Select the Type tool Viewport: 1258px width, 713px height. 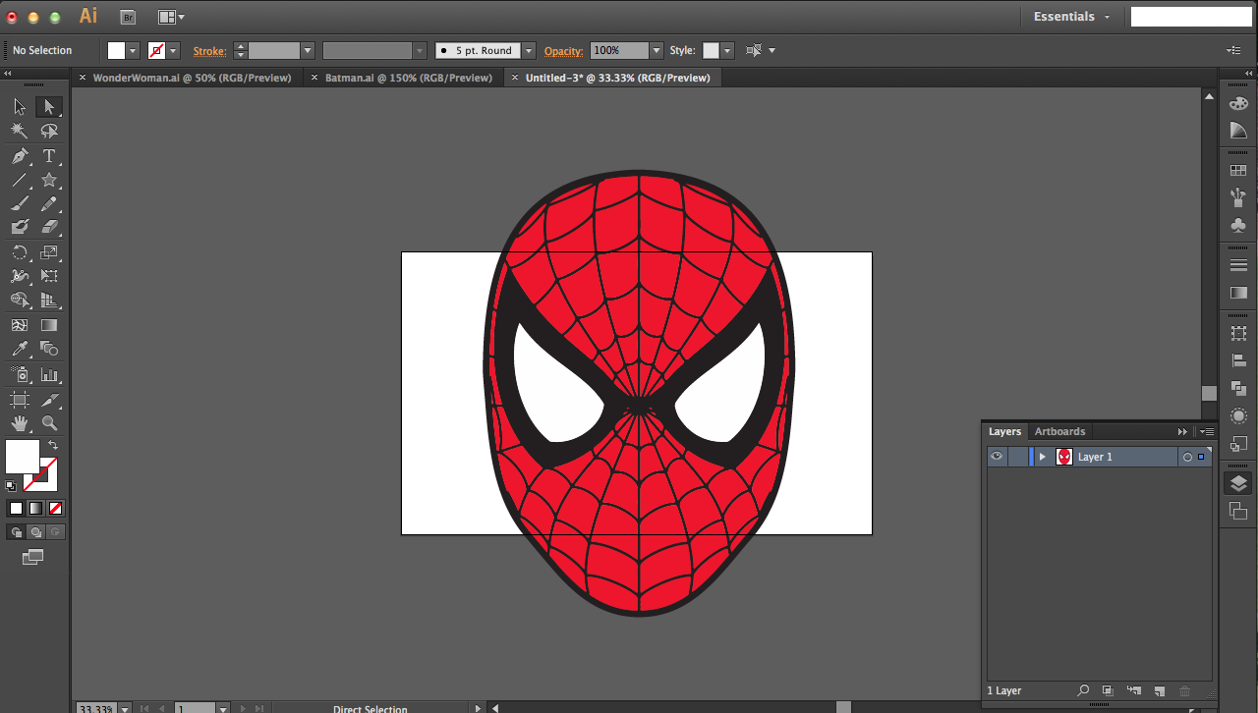pos(48,156)
